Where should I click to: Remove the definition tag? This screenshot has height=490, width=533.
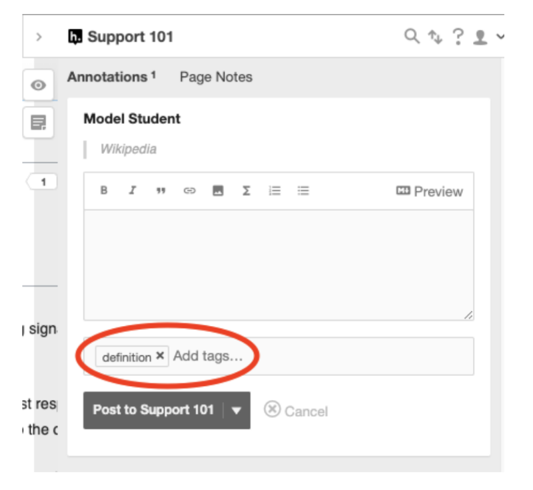click(x=159, y=357)
